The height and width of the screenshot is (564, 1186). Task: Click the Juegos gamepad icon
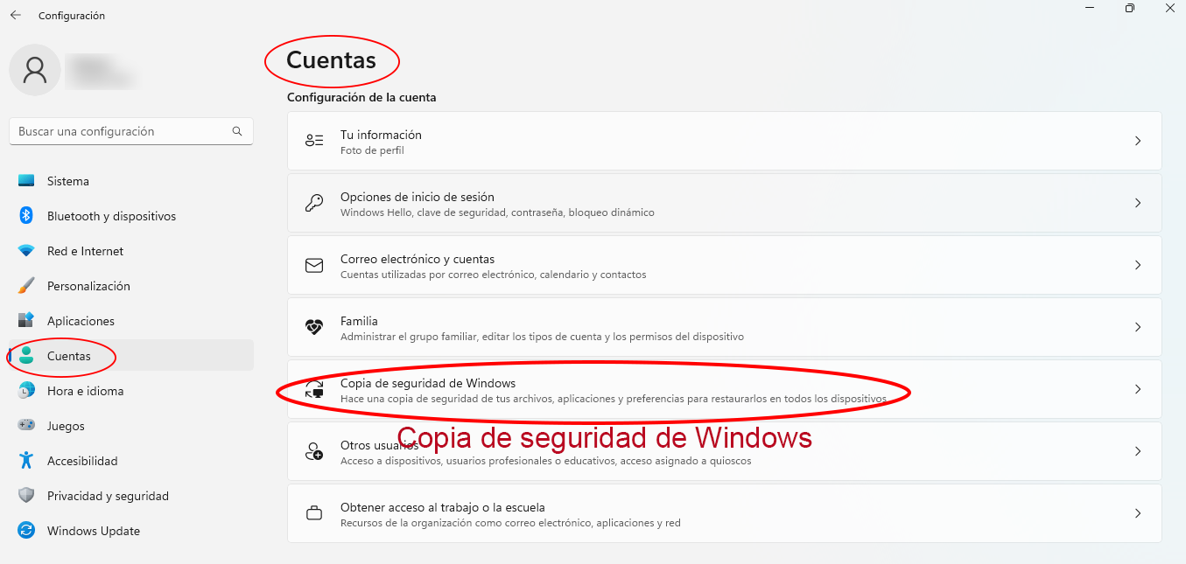26,426
